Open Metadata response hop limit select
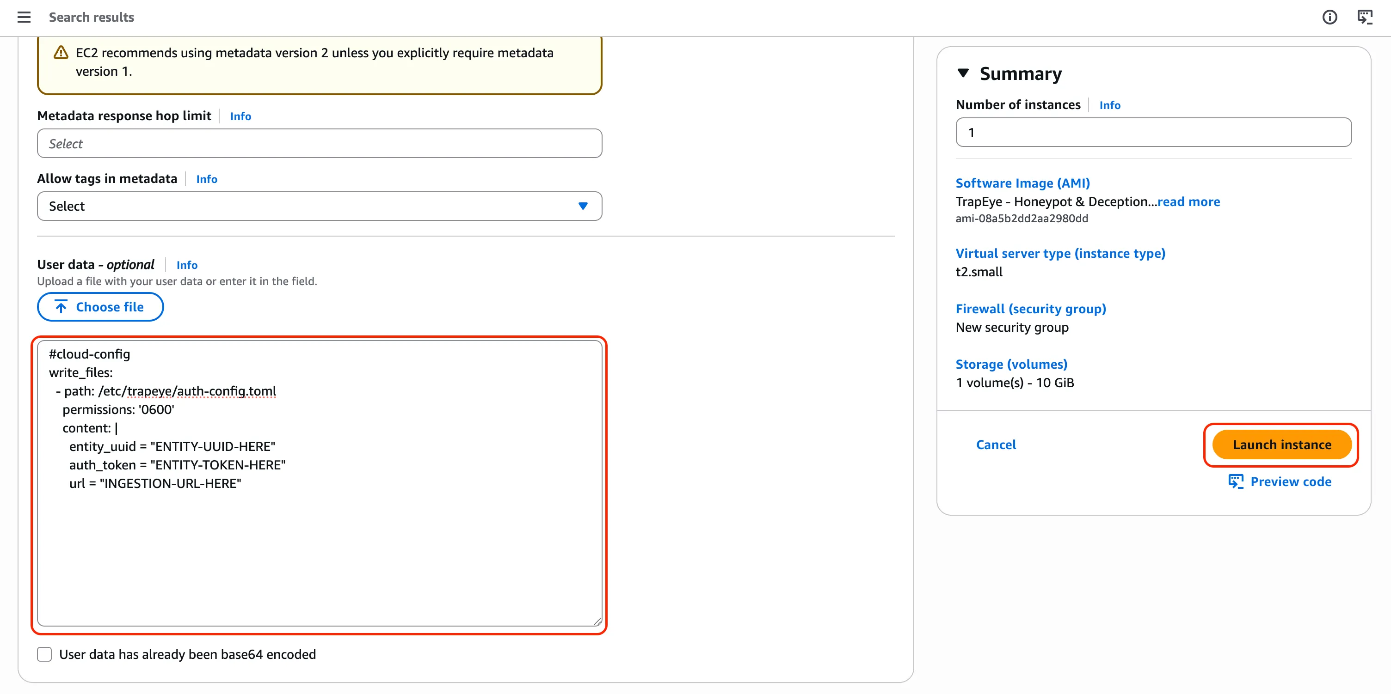1391x694 pixels. [319, 144]
